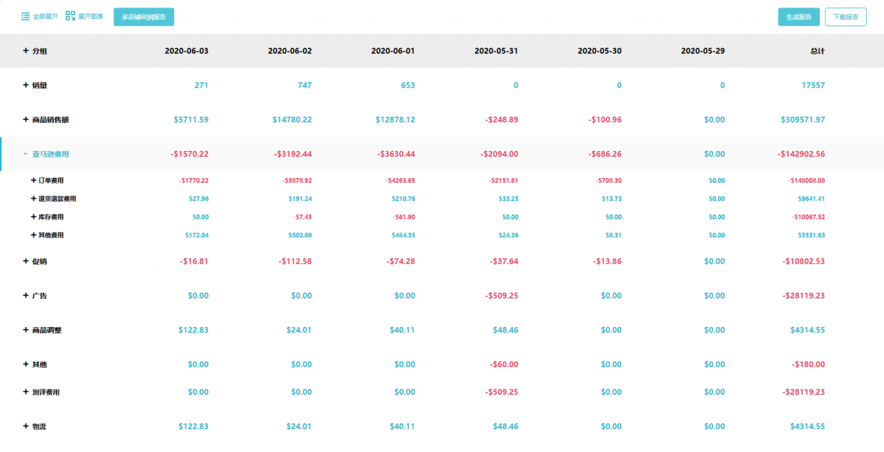Click the 展开图表 chart grid icon
The height and width of the screenshot is (452, 884).
coord(70,17)
